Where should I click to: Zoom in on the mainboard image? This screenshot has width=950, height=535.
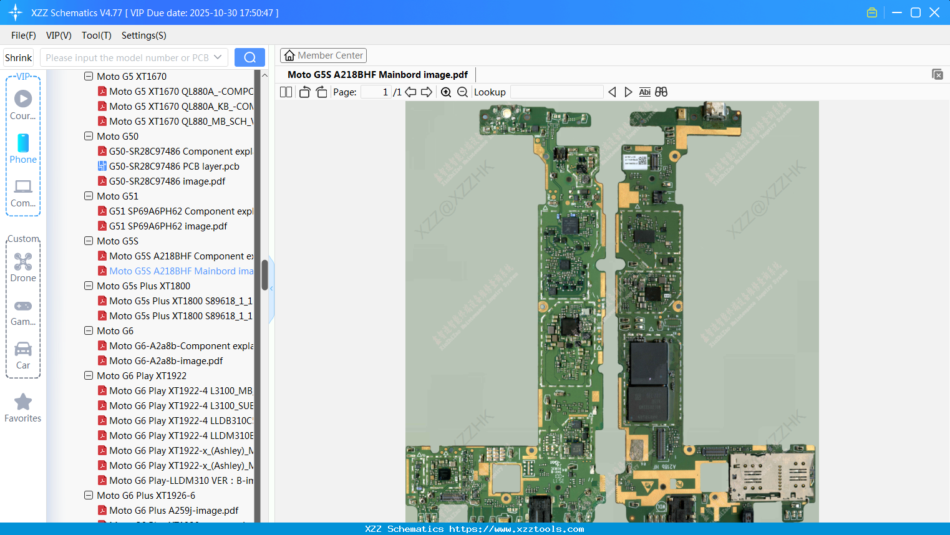[x=446, y=92]
